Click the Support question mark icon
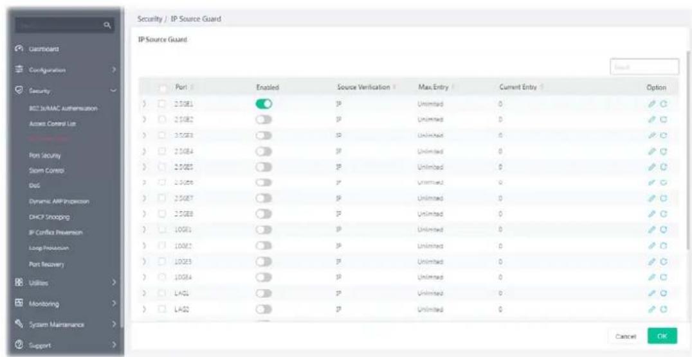The height and width of the screenshot is (357, 692). (21, 344)
